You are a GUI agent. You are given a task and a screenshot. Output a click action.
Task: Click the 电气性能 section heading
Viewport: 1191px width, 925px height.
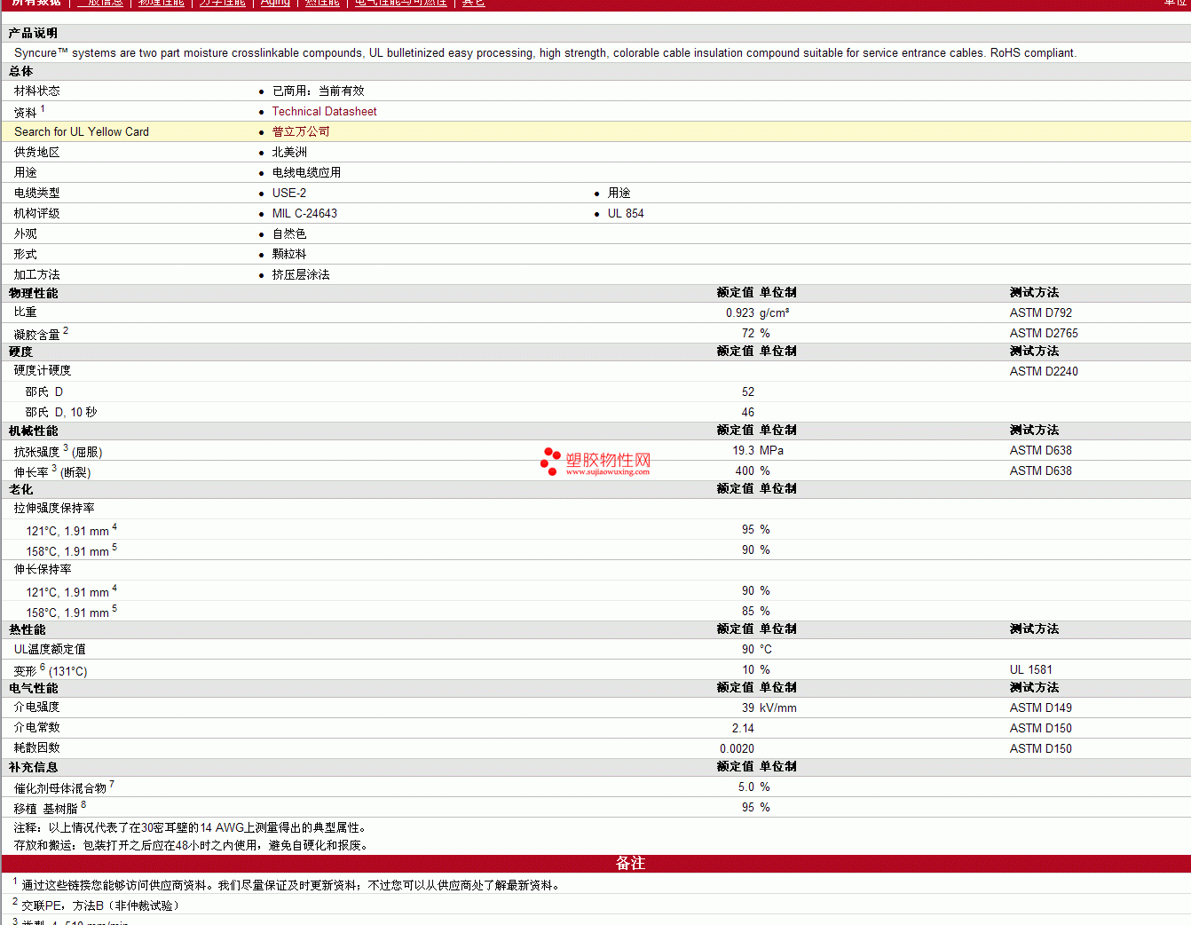coord(33,689)
